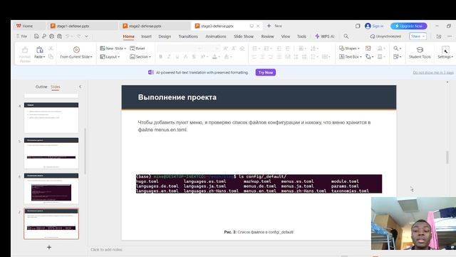Open the File menu

click(x=22, y=36)
